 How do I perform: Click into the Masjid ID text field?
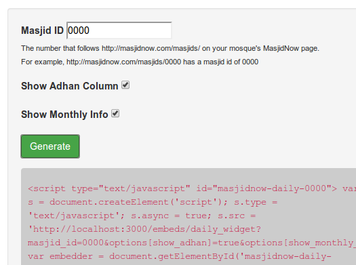pyautogui.click(x=119, y=30)
